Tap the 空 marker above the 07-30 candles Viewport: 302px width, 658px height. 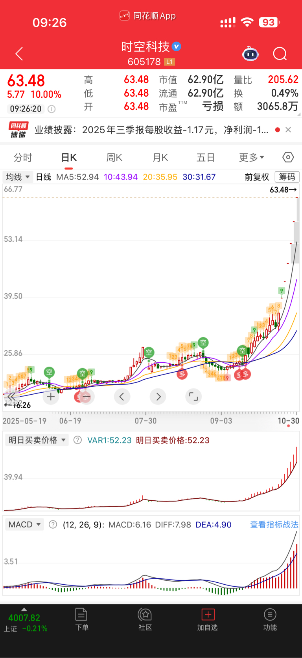149,352
